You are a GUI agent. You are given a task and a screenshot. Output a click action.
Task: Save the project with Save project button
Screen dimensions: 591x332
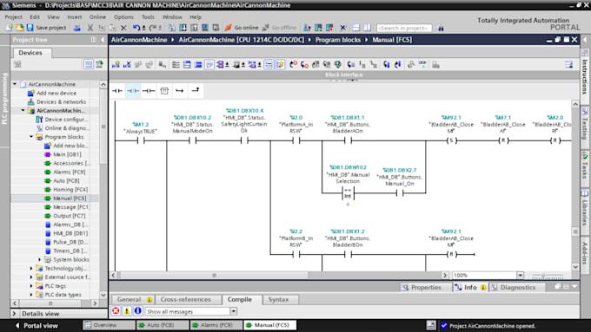point(46,28)
